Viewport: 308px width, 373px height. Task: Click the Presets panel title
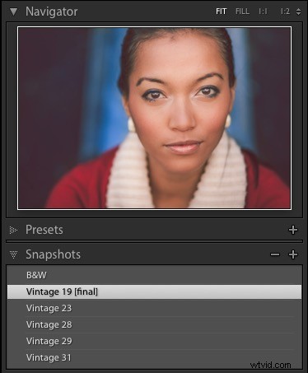coord(44,230)
